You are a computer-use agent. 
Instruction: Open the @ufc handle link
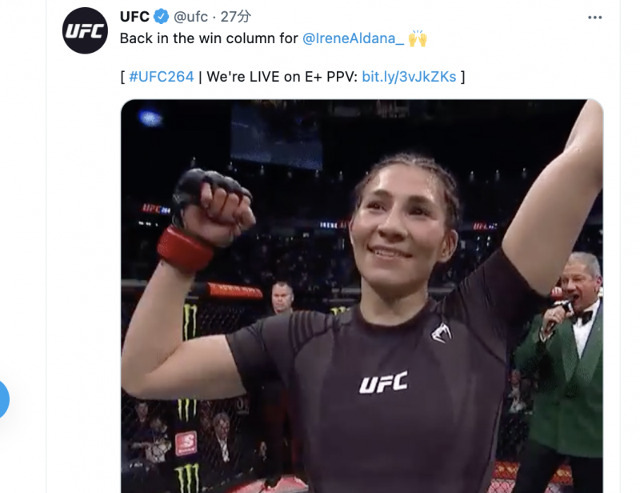point(190,17)
